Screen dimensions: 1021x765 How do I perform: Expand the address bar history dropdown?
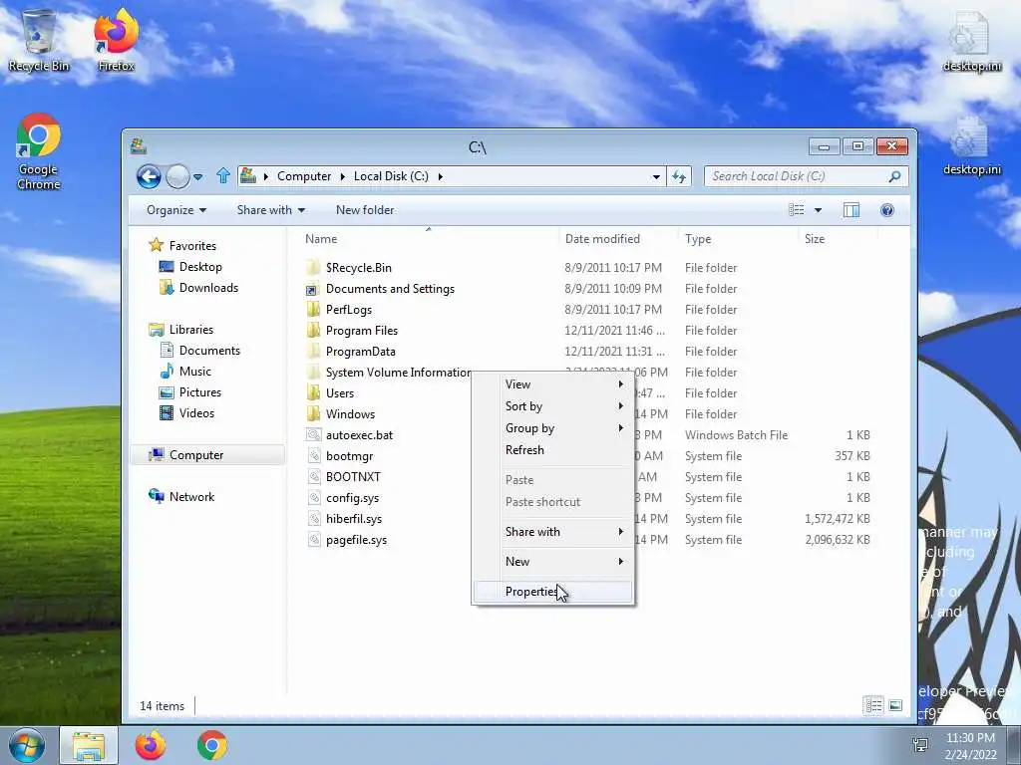coord(656,176)
